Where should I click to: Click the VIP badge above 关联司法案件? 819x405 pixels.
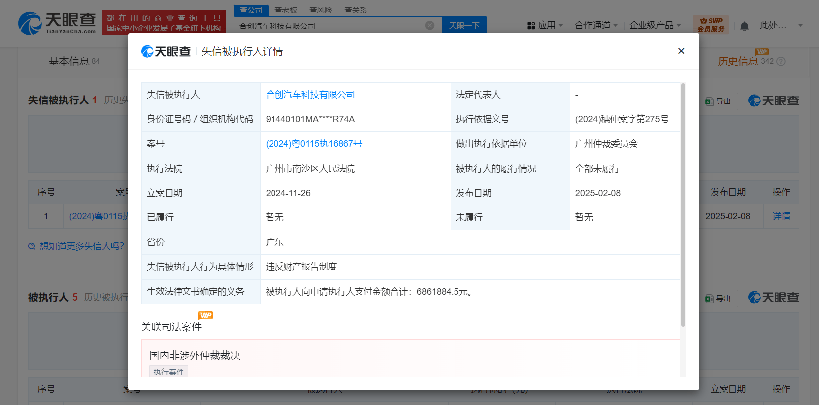(x=205, y=315)
